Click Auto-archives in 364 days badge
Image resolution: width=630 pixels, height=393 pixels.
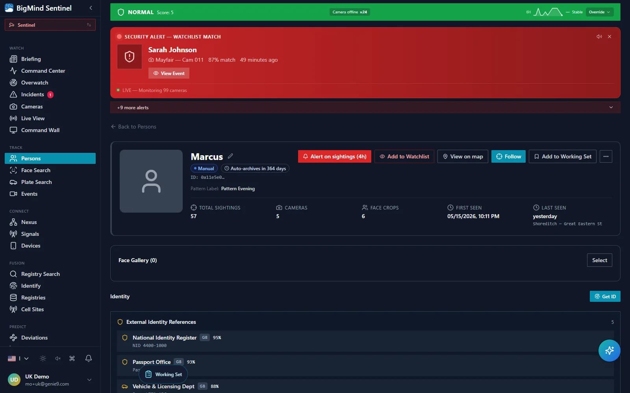point(255,168)
